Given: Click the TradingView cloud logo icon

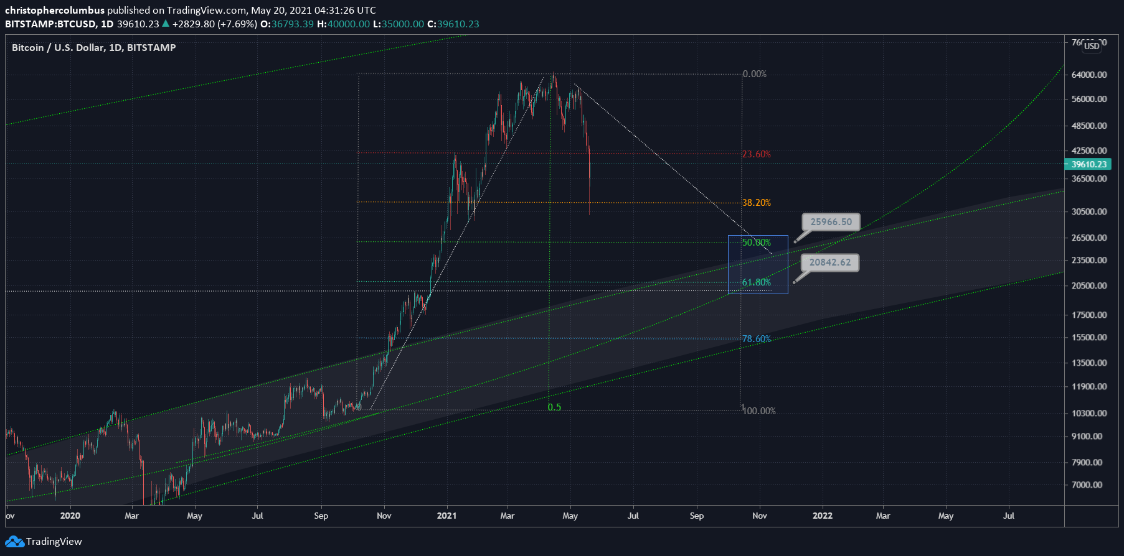Looking at the screenshot, I should click(14, 542).
